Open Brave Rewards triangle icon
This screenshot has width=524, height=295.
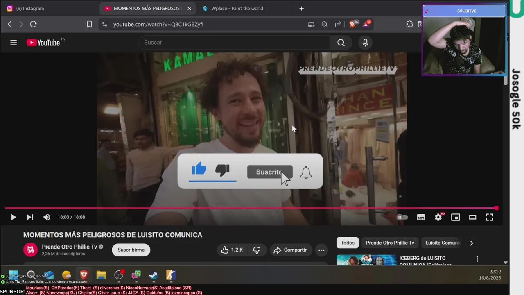366,24
